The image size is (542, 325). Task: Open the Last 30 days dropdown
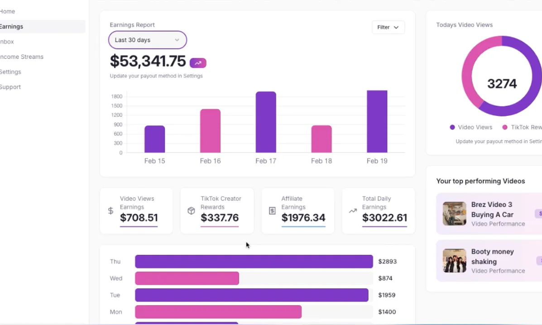pos(147,40)
